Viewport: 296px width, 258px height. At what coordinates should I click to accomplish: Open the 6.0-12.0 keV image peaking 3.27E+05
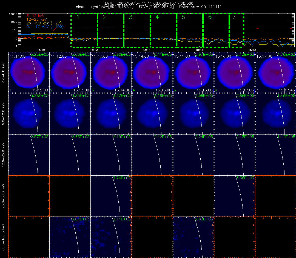tap(111, 114)
